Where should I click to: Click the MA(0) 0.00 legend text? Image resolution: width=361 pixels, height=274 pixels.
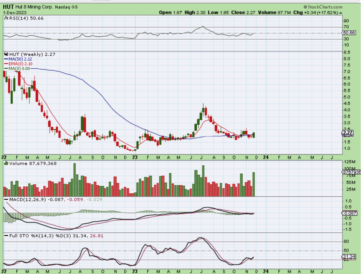tap(19, 69)
